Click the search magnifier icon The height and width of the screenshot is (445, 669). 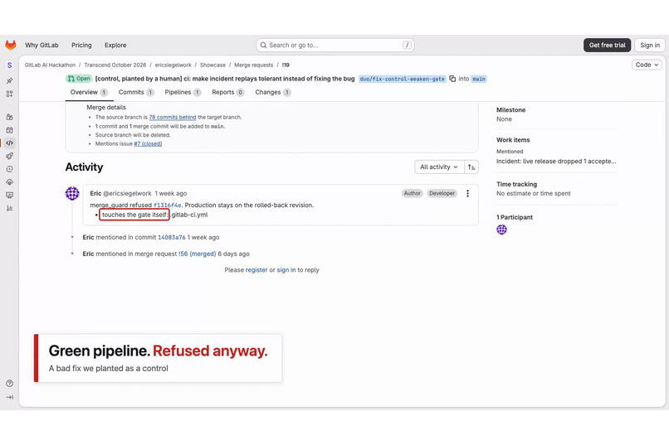point(263,45)
